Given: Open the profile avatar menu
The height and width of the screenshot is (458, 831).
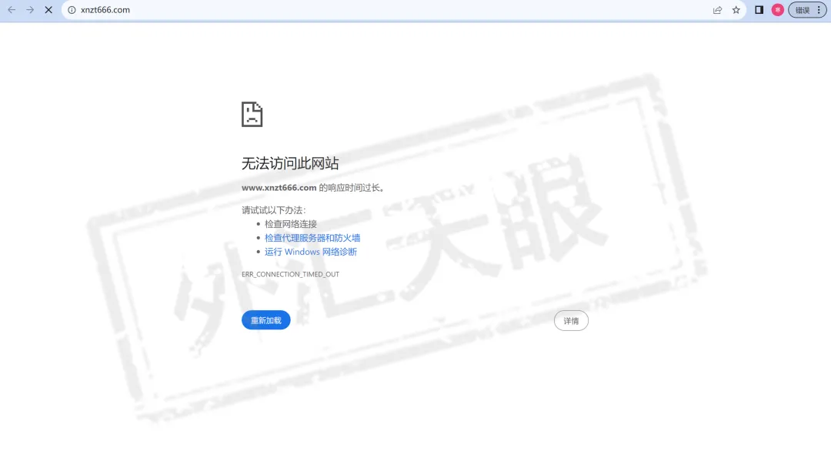Looking at the screenshot, I should tap(777, 10).
